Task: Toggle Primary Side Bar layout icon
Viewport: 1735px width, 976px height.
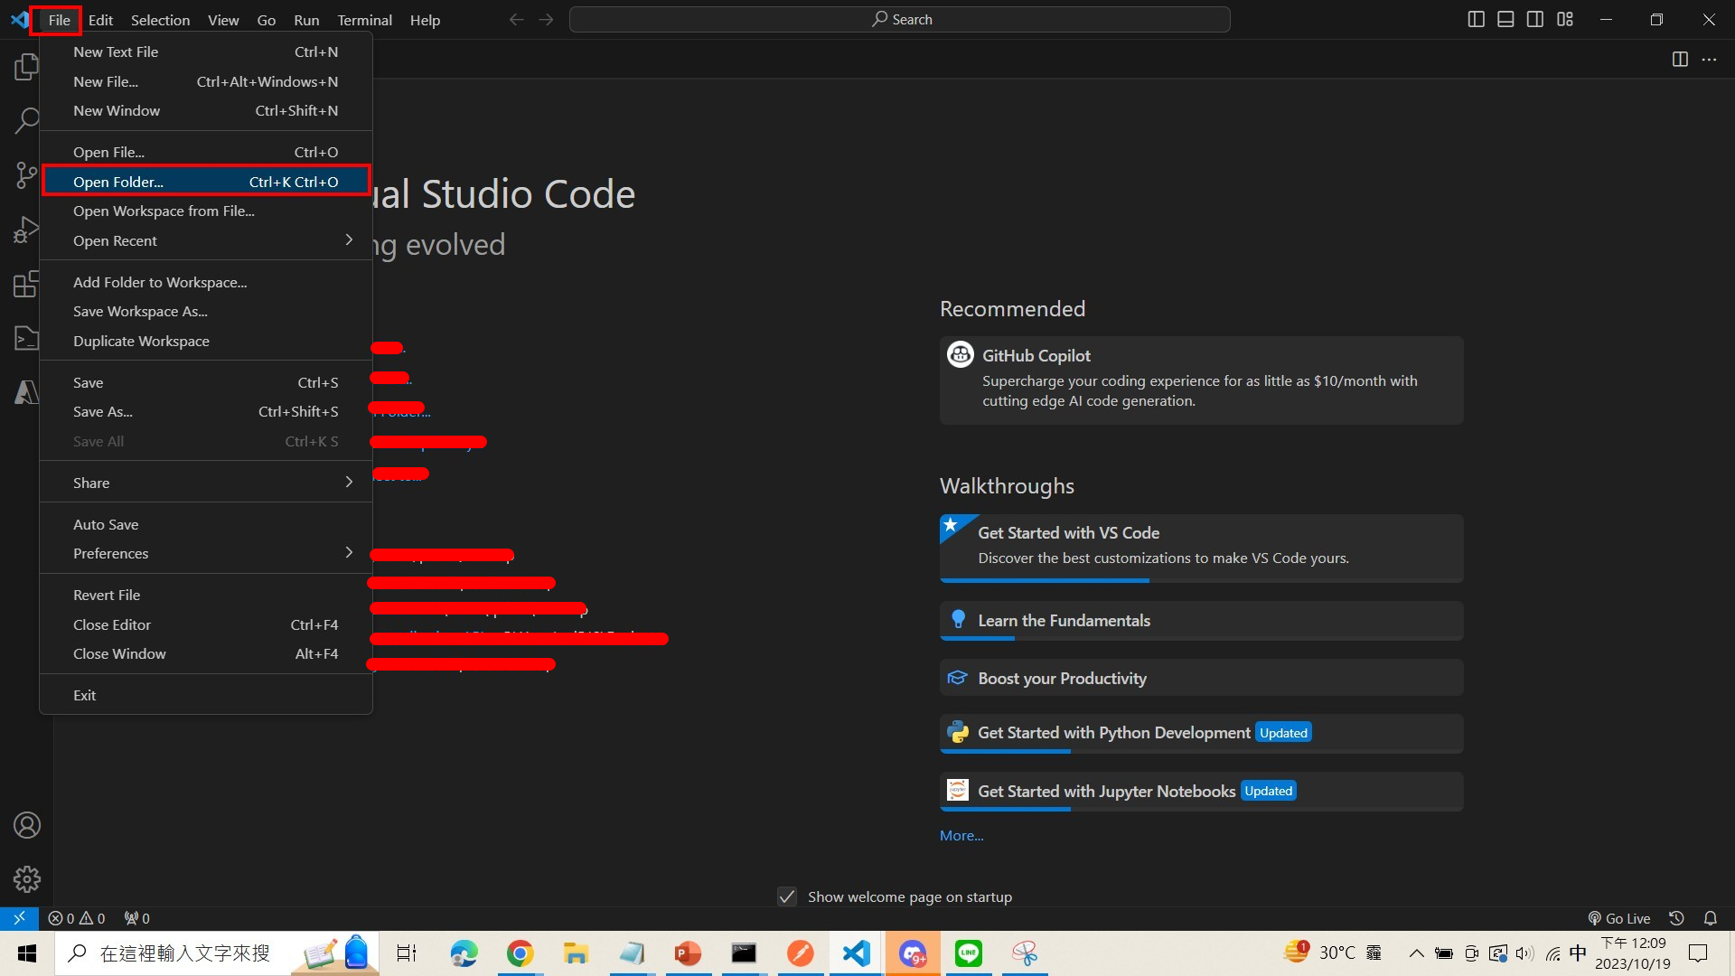Action: point(1477,19)
